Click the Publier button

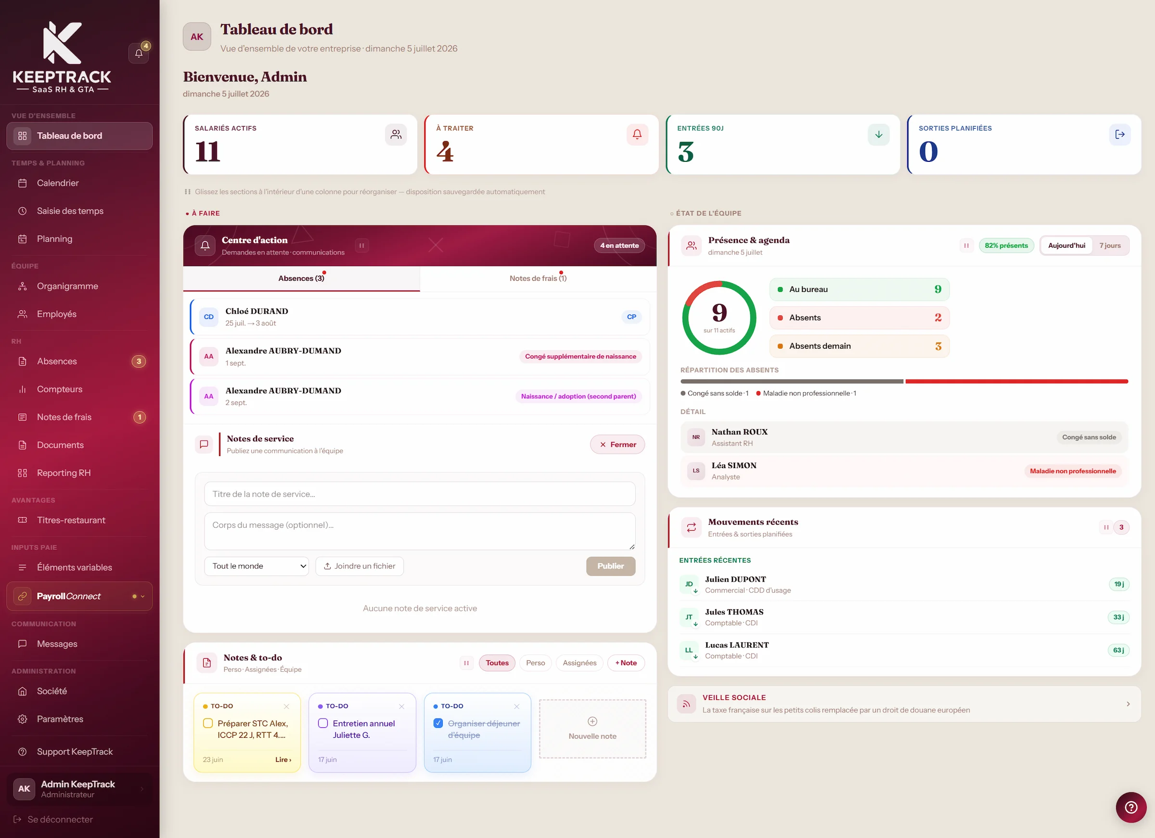[611, 566]
